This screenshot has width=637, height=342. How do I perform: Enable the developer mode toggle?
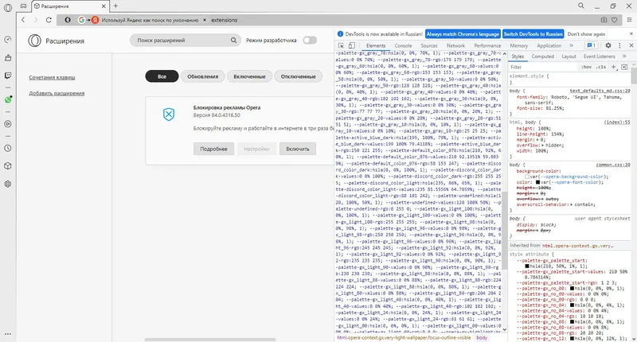[310, 40]
